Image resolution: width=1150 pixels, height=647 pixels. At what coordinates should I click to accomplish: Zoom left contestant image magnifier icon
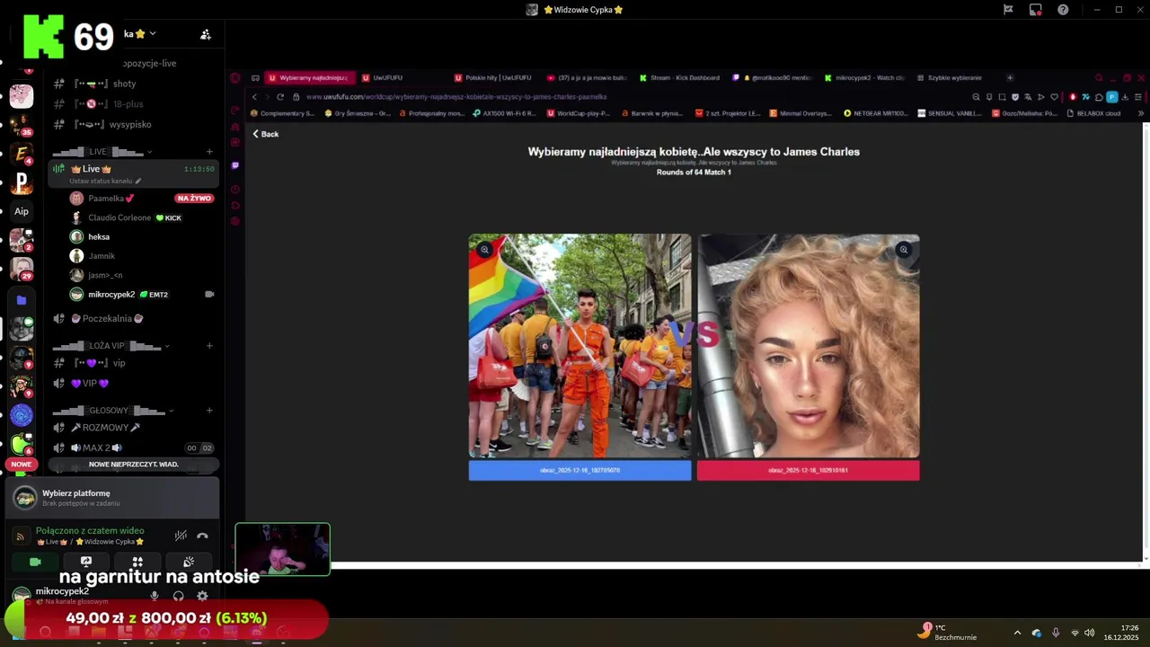tap(484, 250)
